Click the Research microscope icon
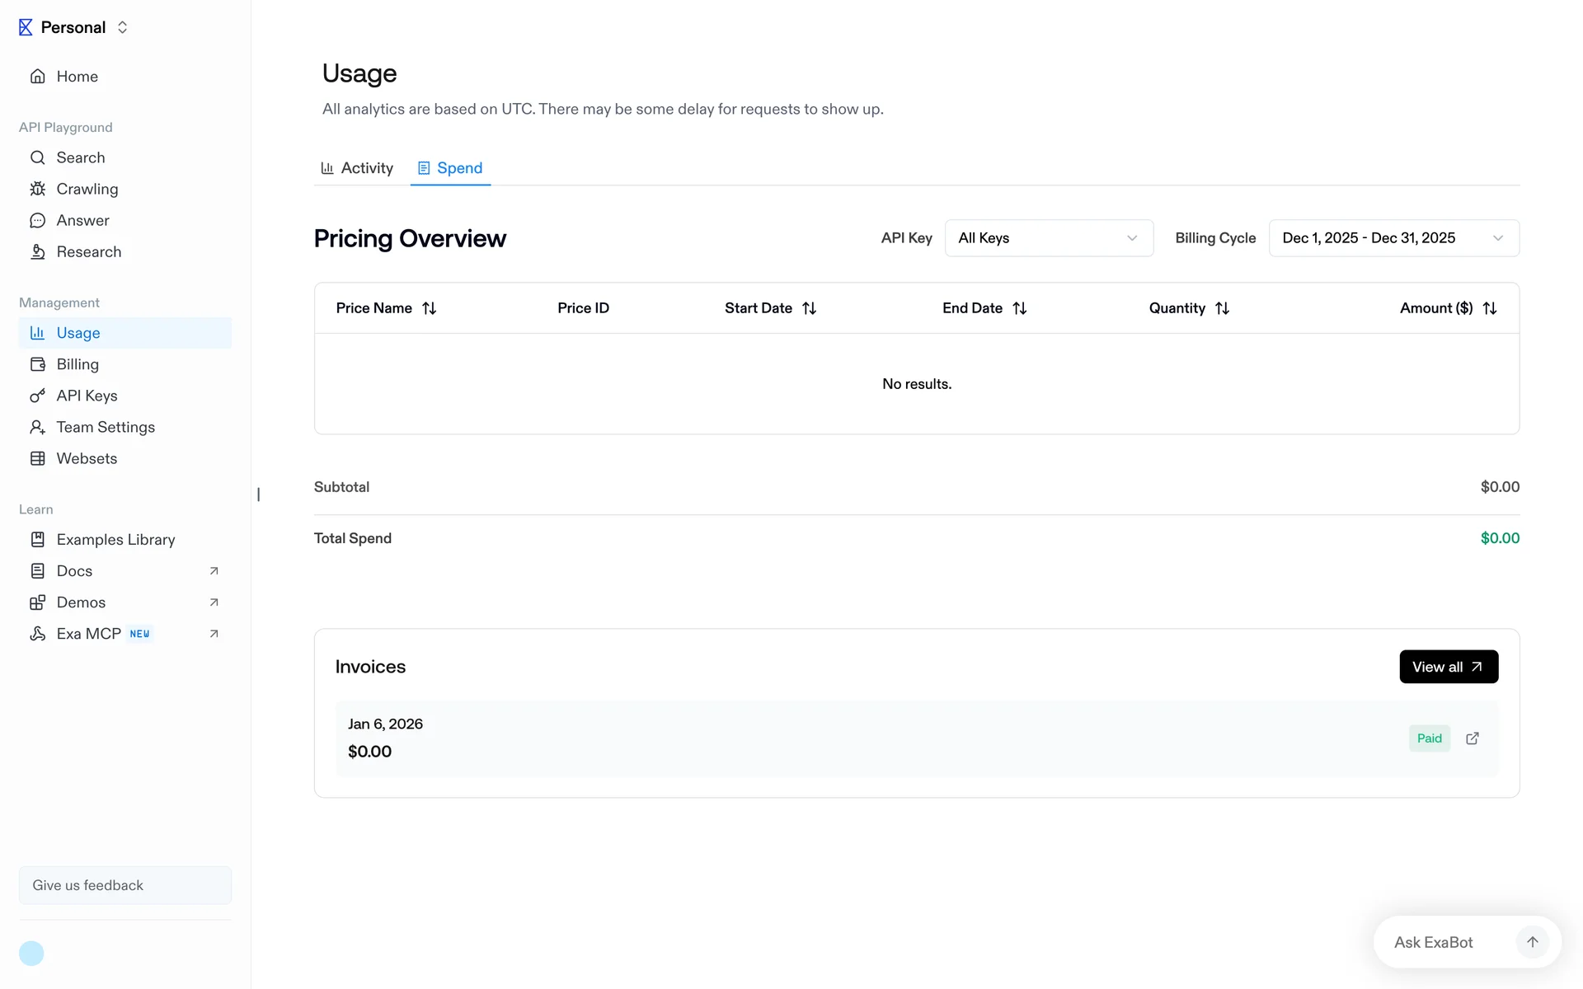Screen dimensions: 1583x989 click(38, 252)
